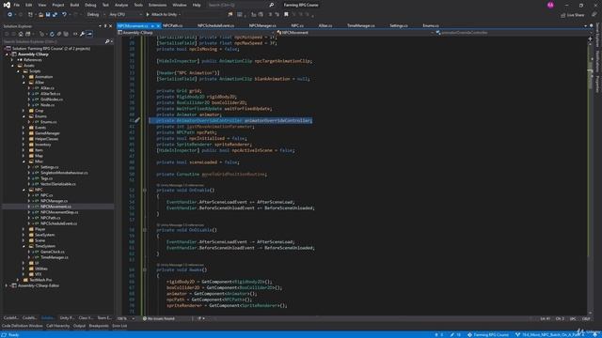Screen dimensions: 602x338
Task: Click the Undo toolbar icon
Action: pos(64,15)
